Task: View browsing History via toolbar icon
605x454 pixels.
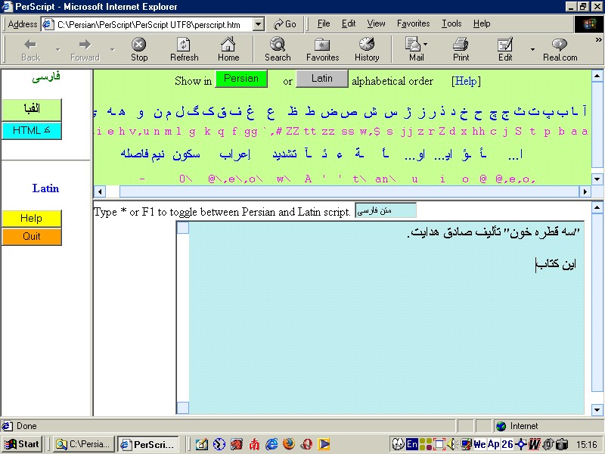Action: click(x=367, y=48)
